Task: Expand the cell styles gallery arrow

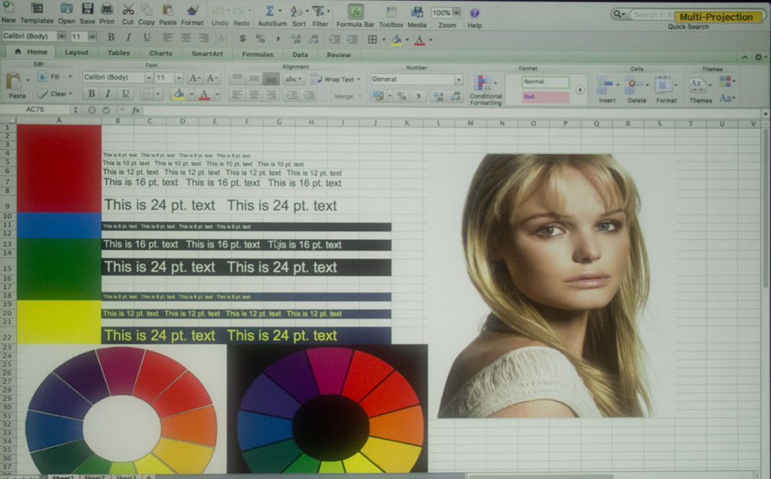Action: [x=580, y=90]
